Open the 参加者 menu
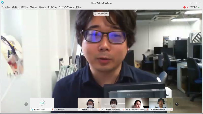Viewport: 203px width, 114px height. (x=52, y=7)
